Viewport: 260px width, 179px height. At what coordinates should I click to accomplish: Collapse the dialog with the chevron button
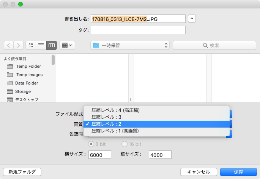pos(192,18)
